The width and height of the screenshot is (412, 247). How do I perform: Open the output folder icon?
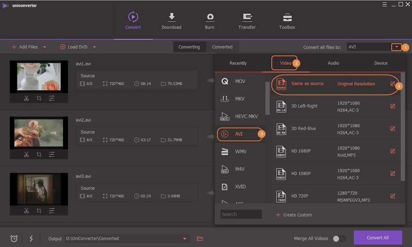click(200, 238)
